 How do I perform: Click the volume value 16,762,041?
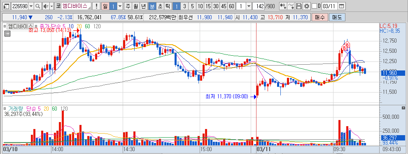89,18
